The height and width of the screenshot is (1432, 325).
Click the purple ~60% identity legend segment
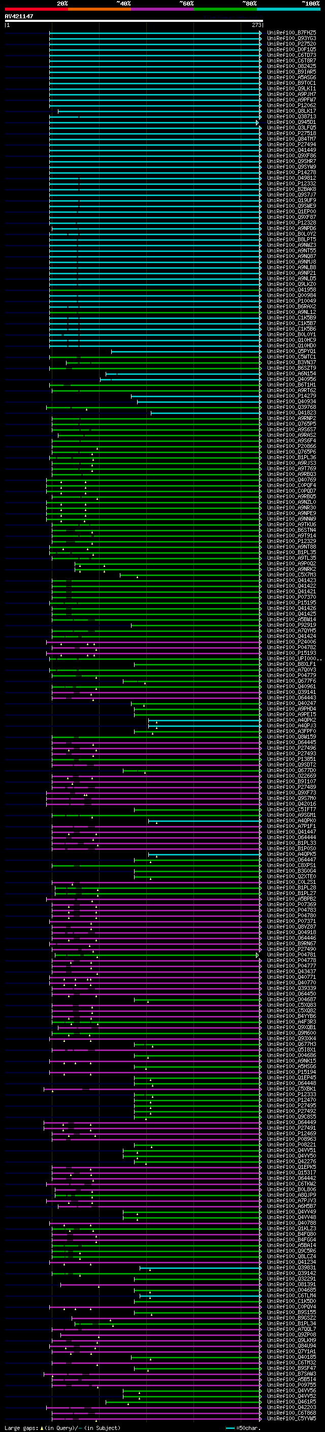(x=163, y=9)
